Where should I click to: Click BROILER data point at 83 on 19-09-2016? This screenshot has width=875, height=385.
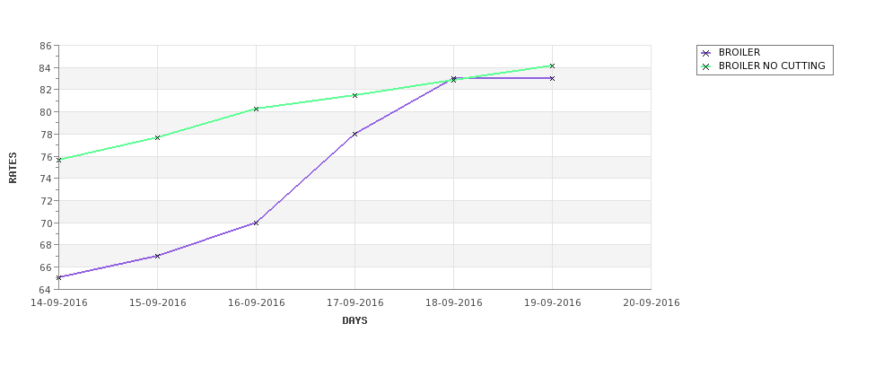pyautogui.click(x=553, y=79)
